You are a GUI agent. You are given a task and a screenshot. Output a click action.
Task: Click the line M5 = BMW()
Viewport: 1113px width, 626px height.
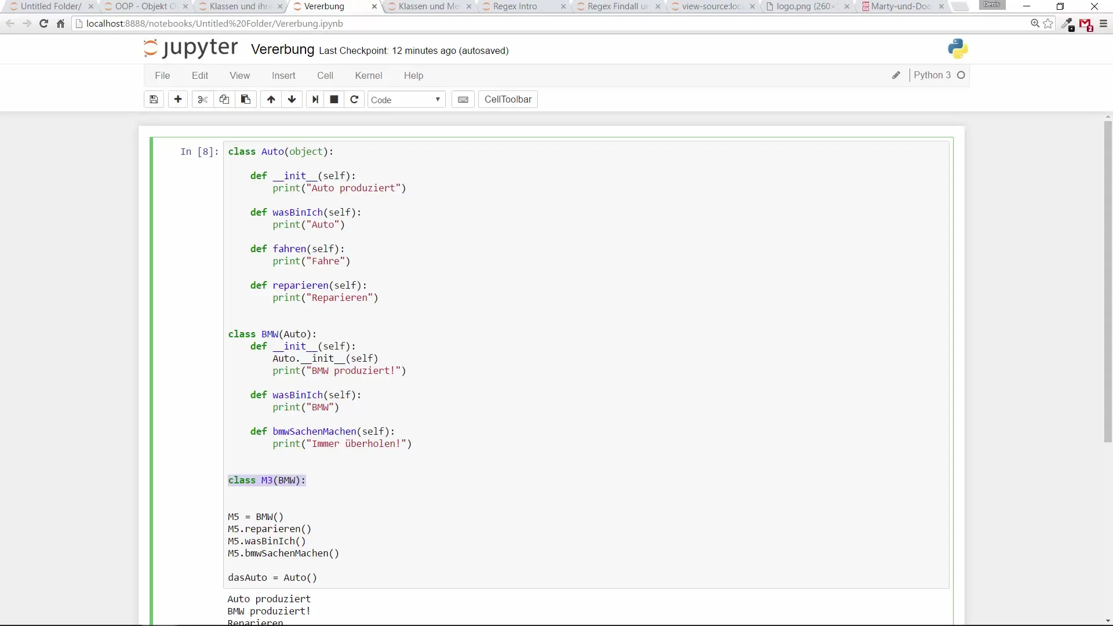tap(256, 516)
